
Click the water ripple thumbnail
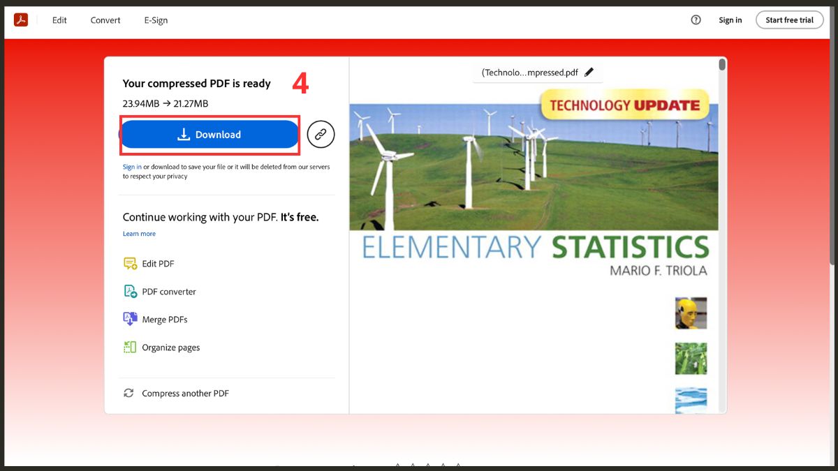point(691,401)
